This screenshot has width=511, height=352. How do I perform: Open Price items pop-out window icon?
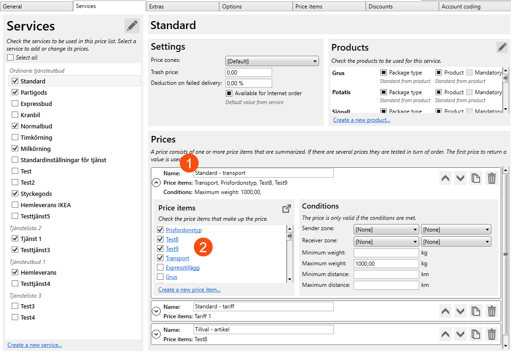tap(286, 209)
